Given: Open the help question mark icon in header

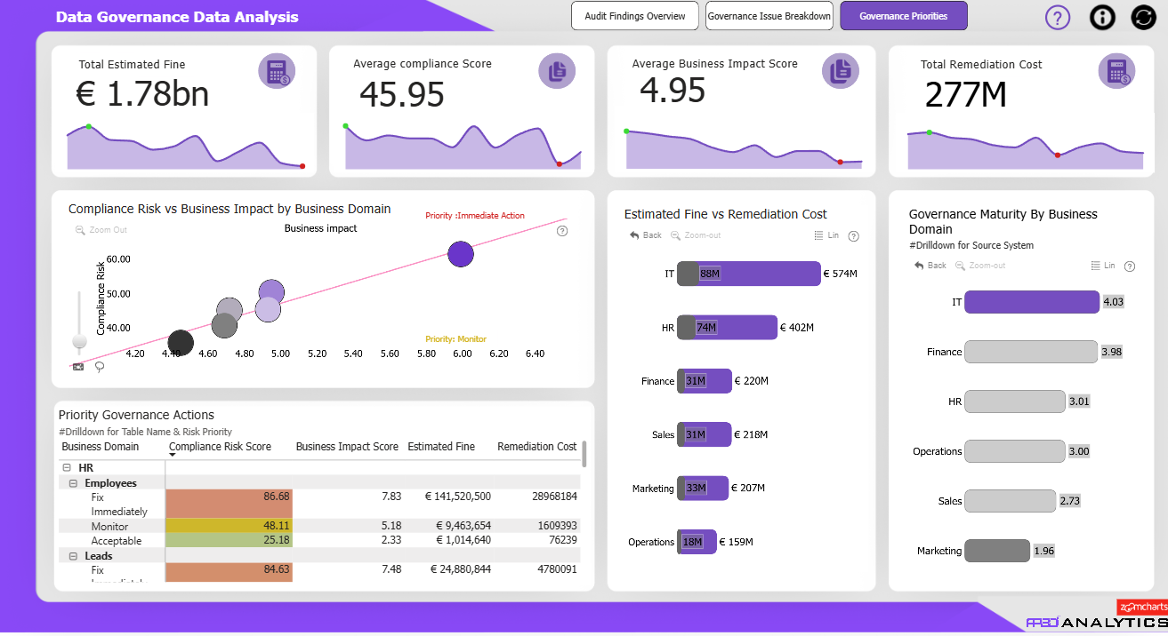Looking at the screenshot, I should pos(1058,17).
